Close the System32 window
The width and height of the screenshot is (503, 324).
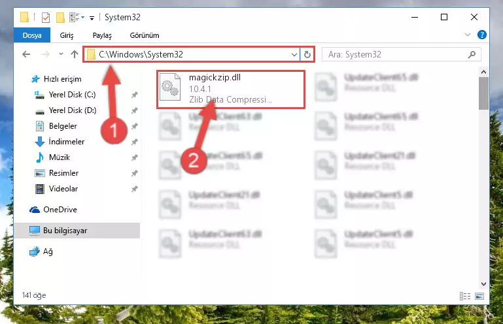(474, 17)
